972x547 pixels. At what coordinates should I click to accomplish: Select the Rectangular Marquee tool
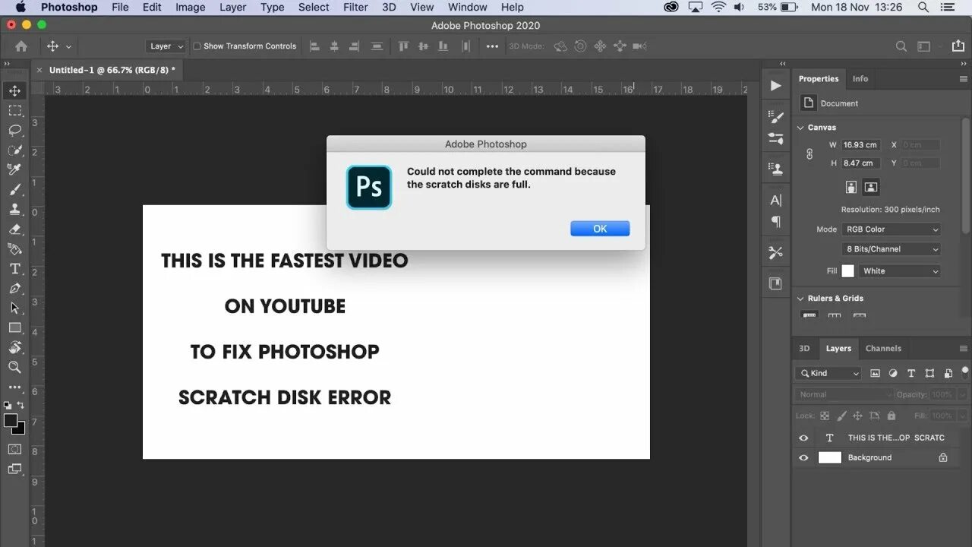(x=14, y=111)
